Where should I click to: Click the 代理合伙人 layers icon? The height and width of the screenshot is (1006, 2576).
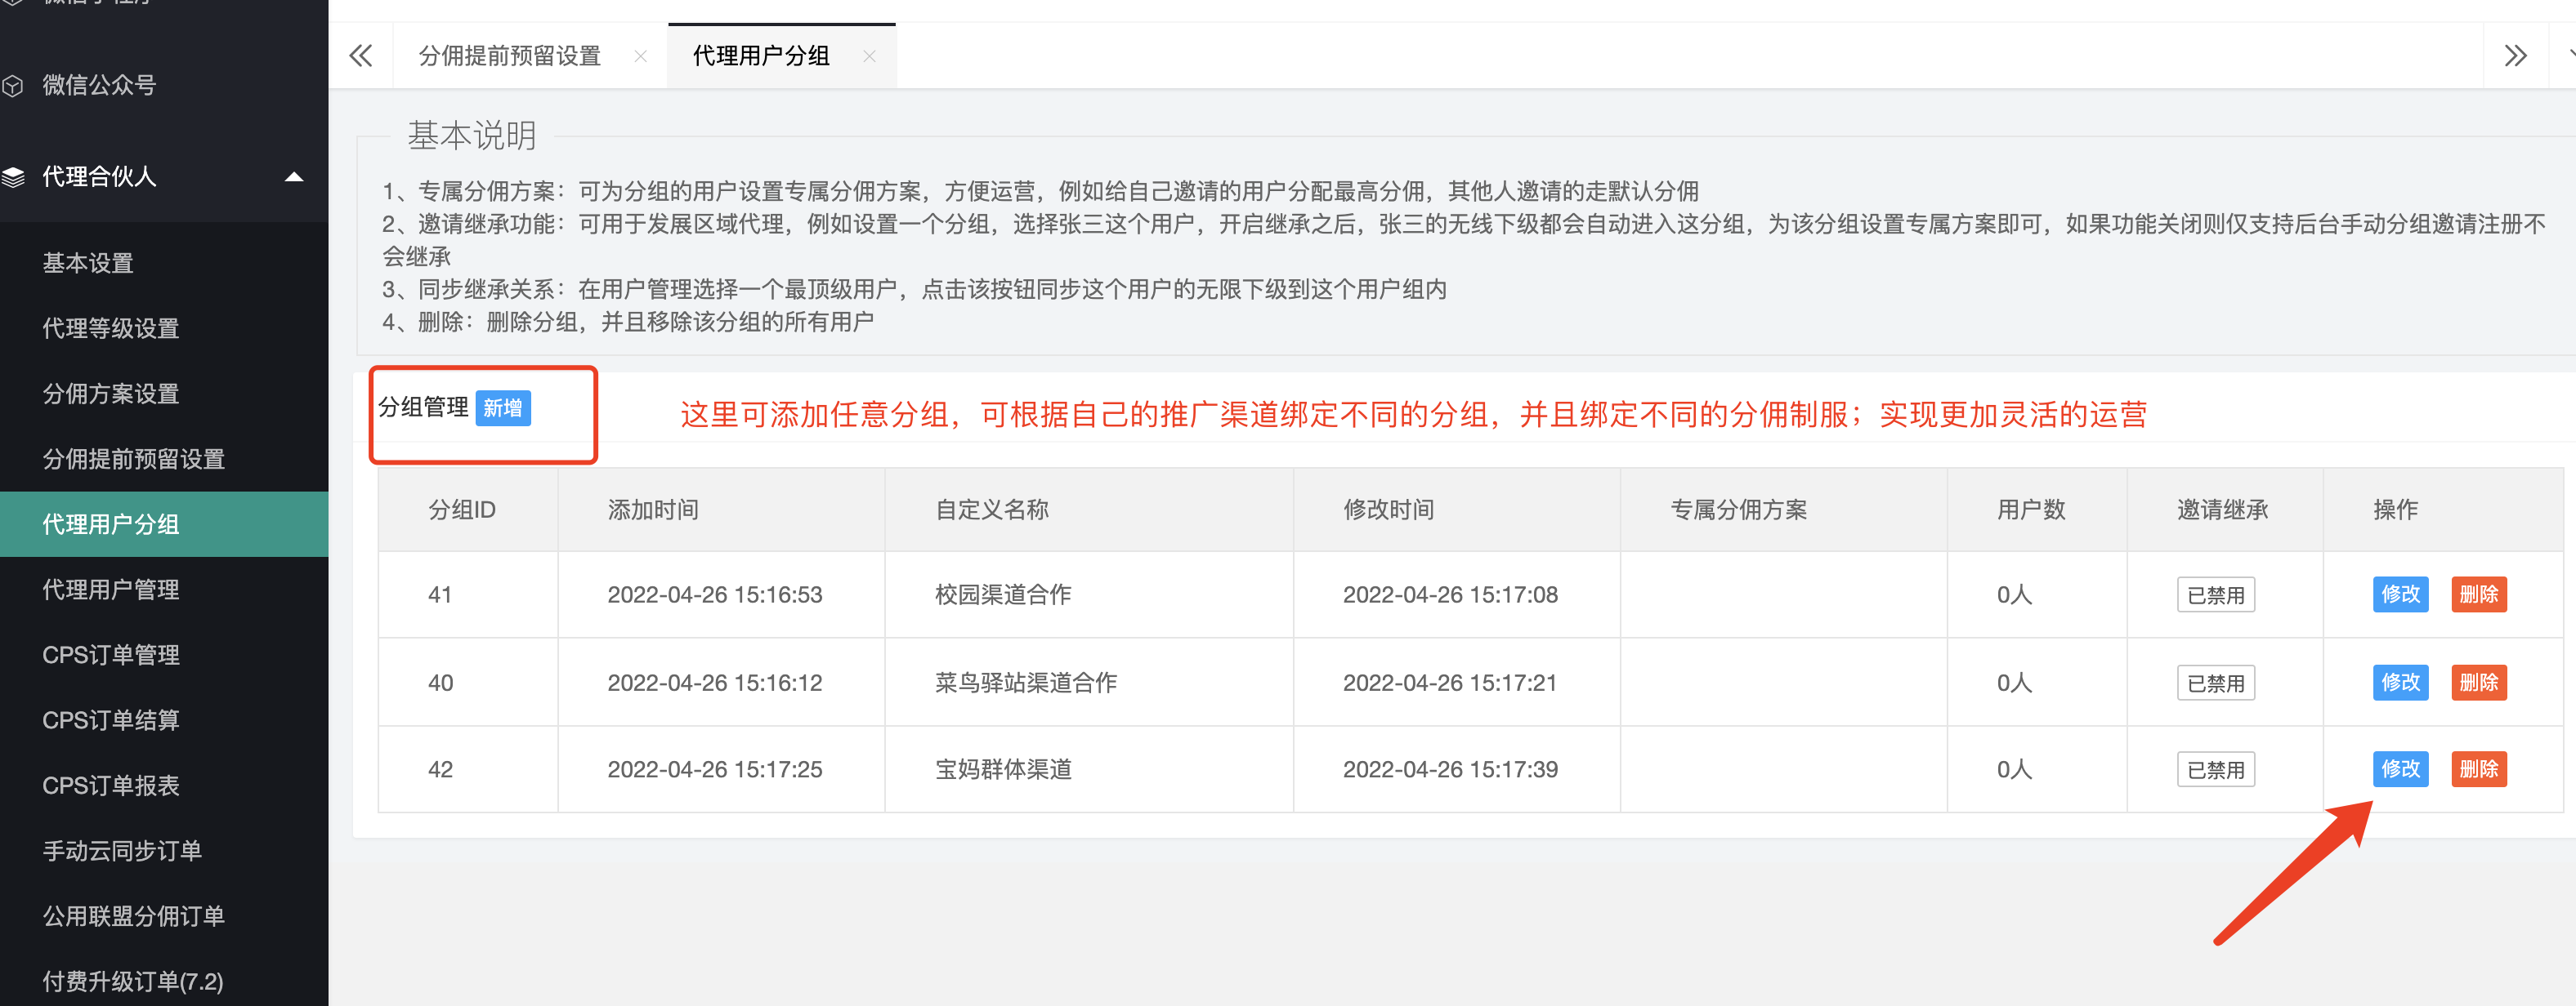(13, 178)
